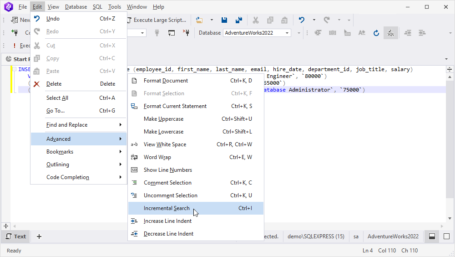Screen dimensions: 455x257
Task: Choose Select All in Edit menu
Action: (x=79, y=98)
